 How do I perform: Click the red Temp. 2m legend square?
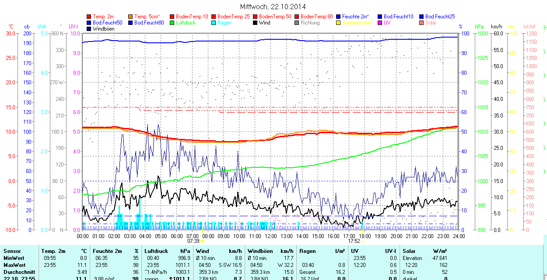[89, 17]
